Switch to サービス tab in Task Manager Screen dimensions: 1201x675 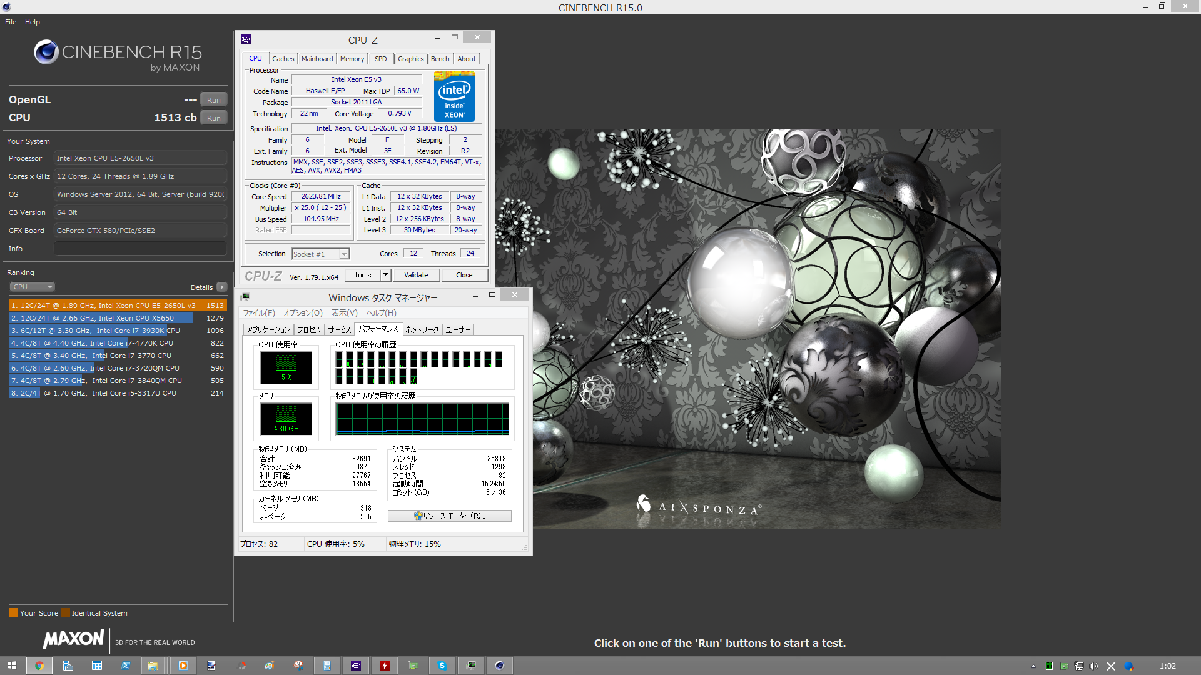(340, 330)
